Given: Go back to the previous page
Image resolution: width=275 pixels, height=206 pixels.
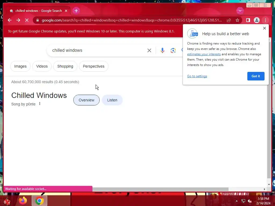Looking at the screenshot, I should click(10, 20).
